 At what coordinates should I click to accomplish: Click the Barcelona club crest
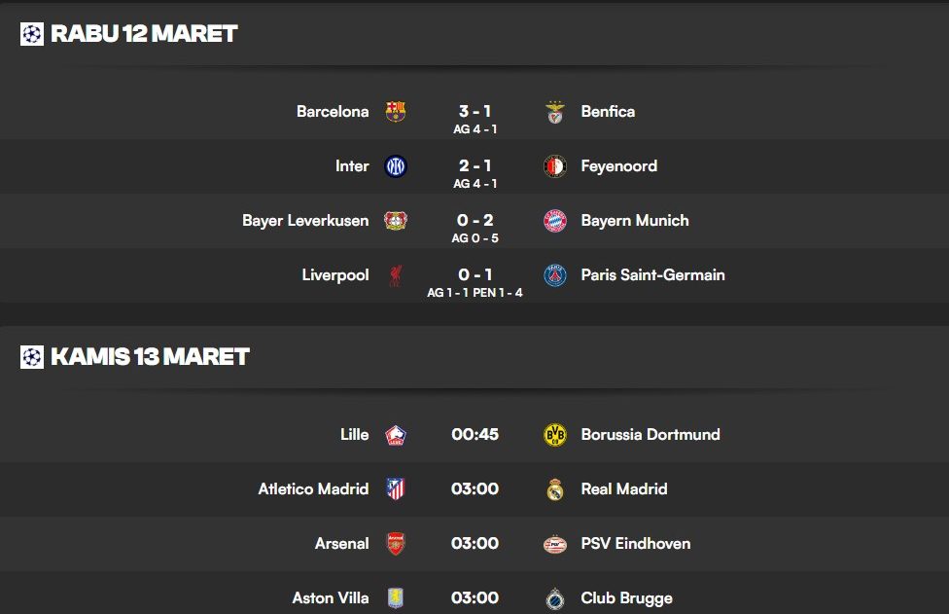[396, 112]
